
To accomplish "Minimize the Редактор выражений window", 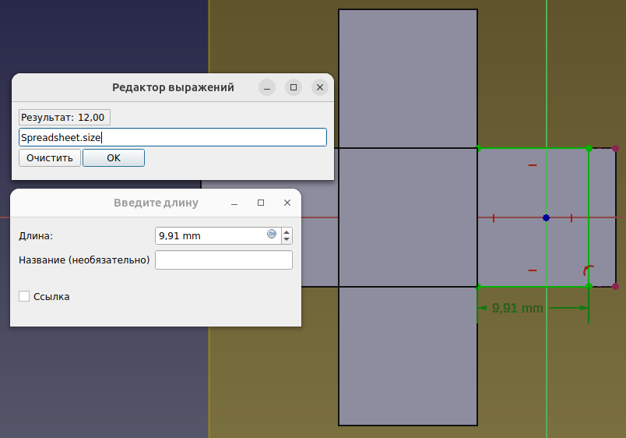I will click(267, 87).
